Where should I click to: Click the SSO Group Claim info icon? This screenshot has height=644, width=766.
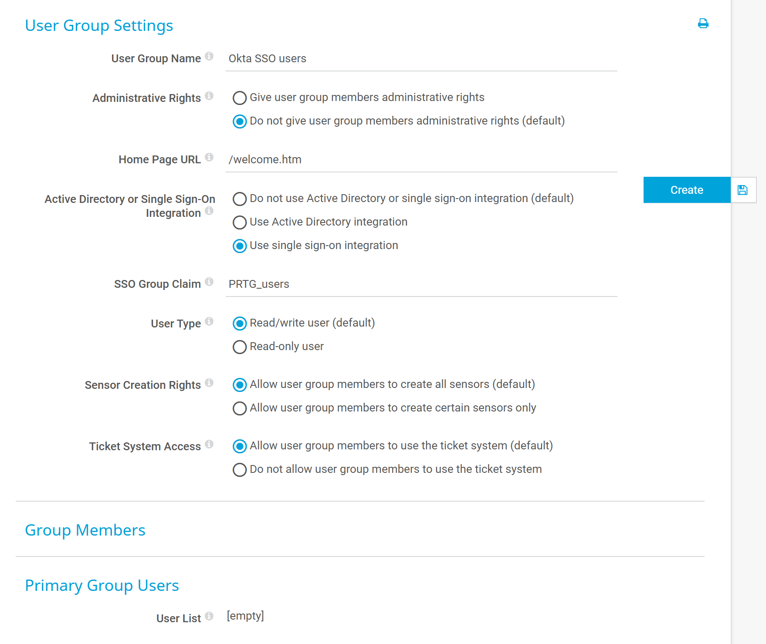tap(209, 282)
